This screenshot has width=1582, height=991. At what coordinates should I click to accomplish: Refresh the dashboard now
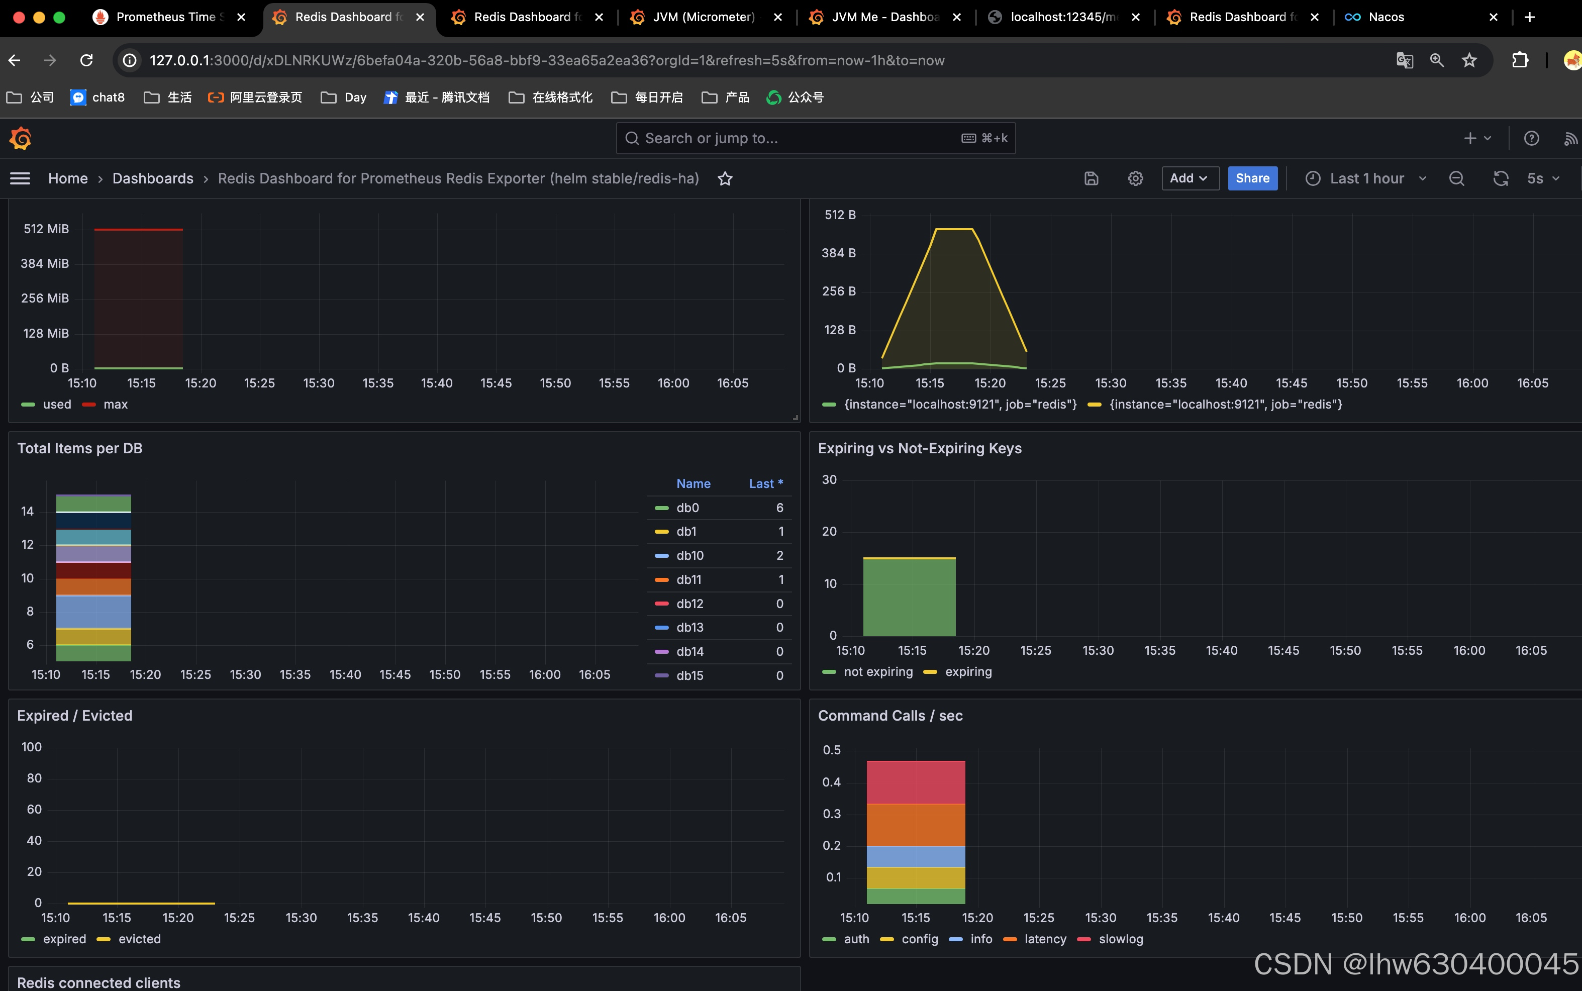(x=1500, y=178)
